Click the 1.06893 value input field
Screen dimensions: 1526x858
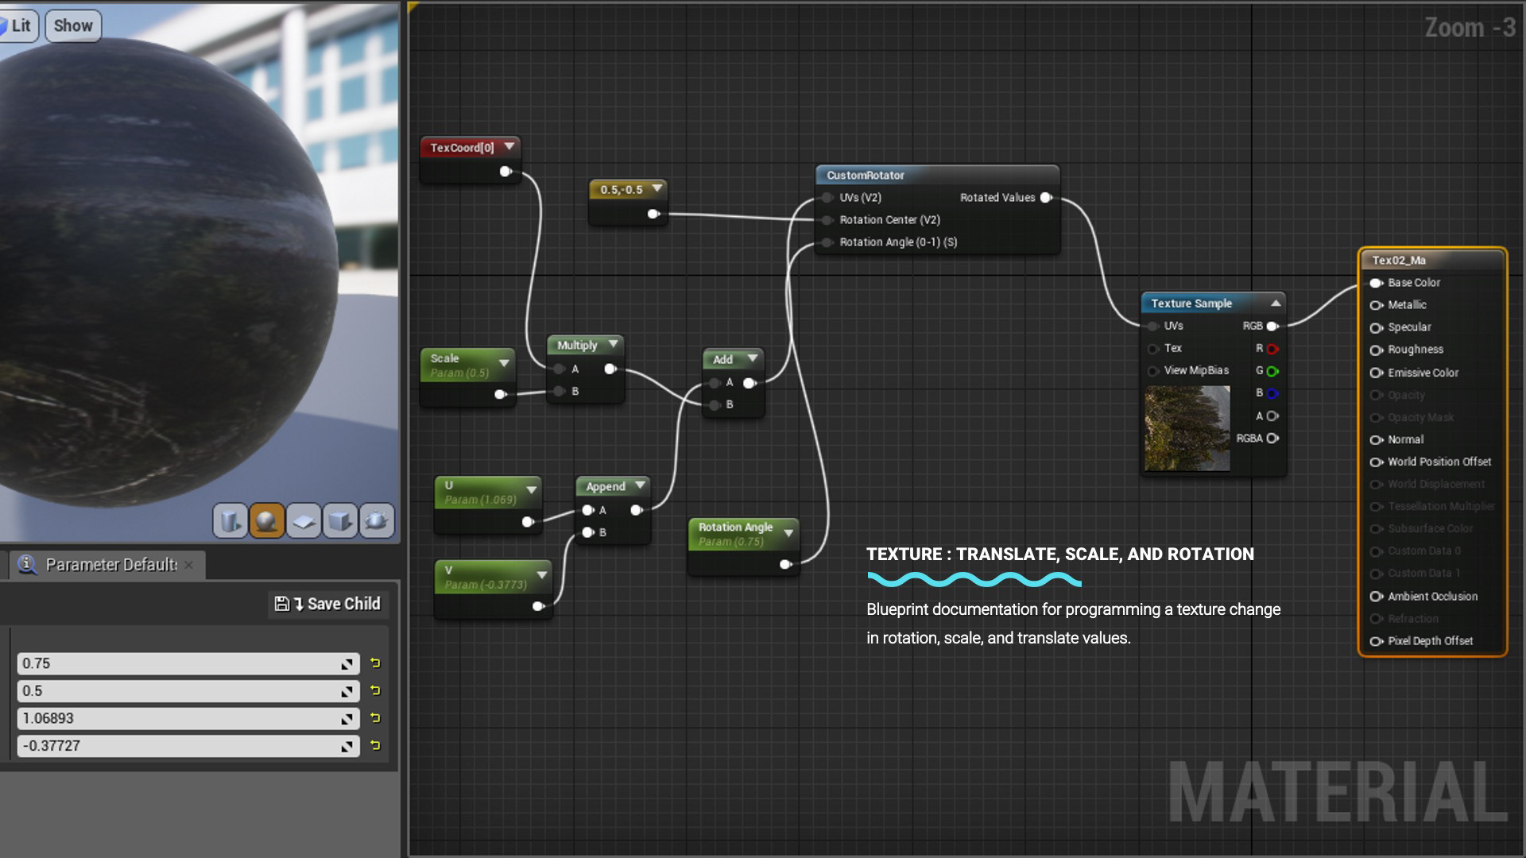click(x=175, y=719)
